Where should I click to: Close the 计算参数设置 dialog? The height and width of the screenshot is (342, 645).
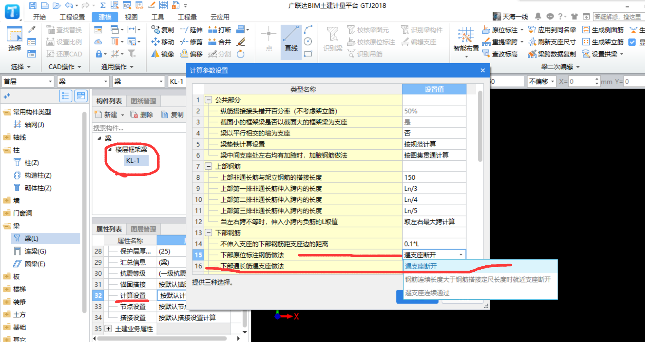point(483,70)
